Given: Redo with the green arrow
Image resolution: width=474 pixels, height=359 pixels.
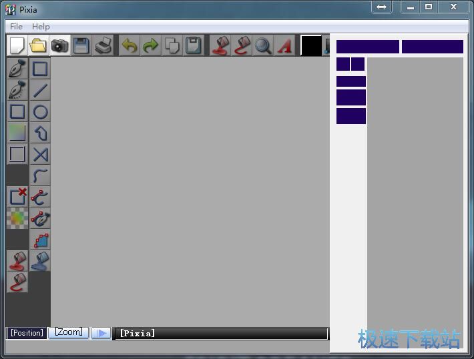Looking at the screenshot, I should (150, 45).
